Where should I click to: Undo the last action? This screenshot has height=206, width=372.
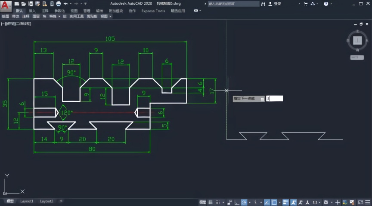pos(66,4)
